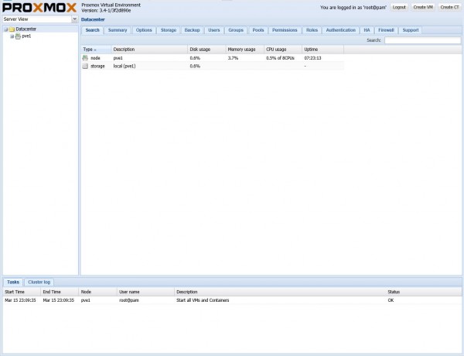Sort tasks by Start Time header
This screenshot has width=464, height=356.
tap(22, 292)
